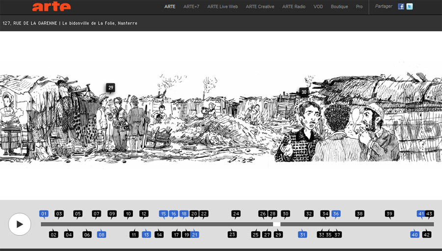Select blue timeline marker 15
The height and width of the screenshot is (251, 442).
point(163,214)
